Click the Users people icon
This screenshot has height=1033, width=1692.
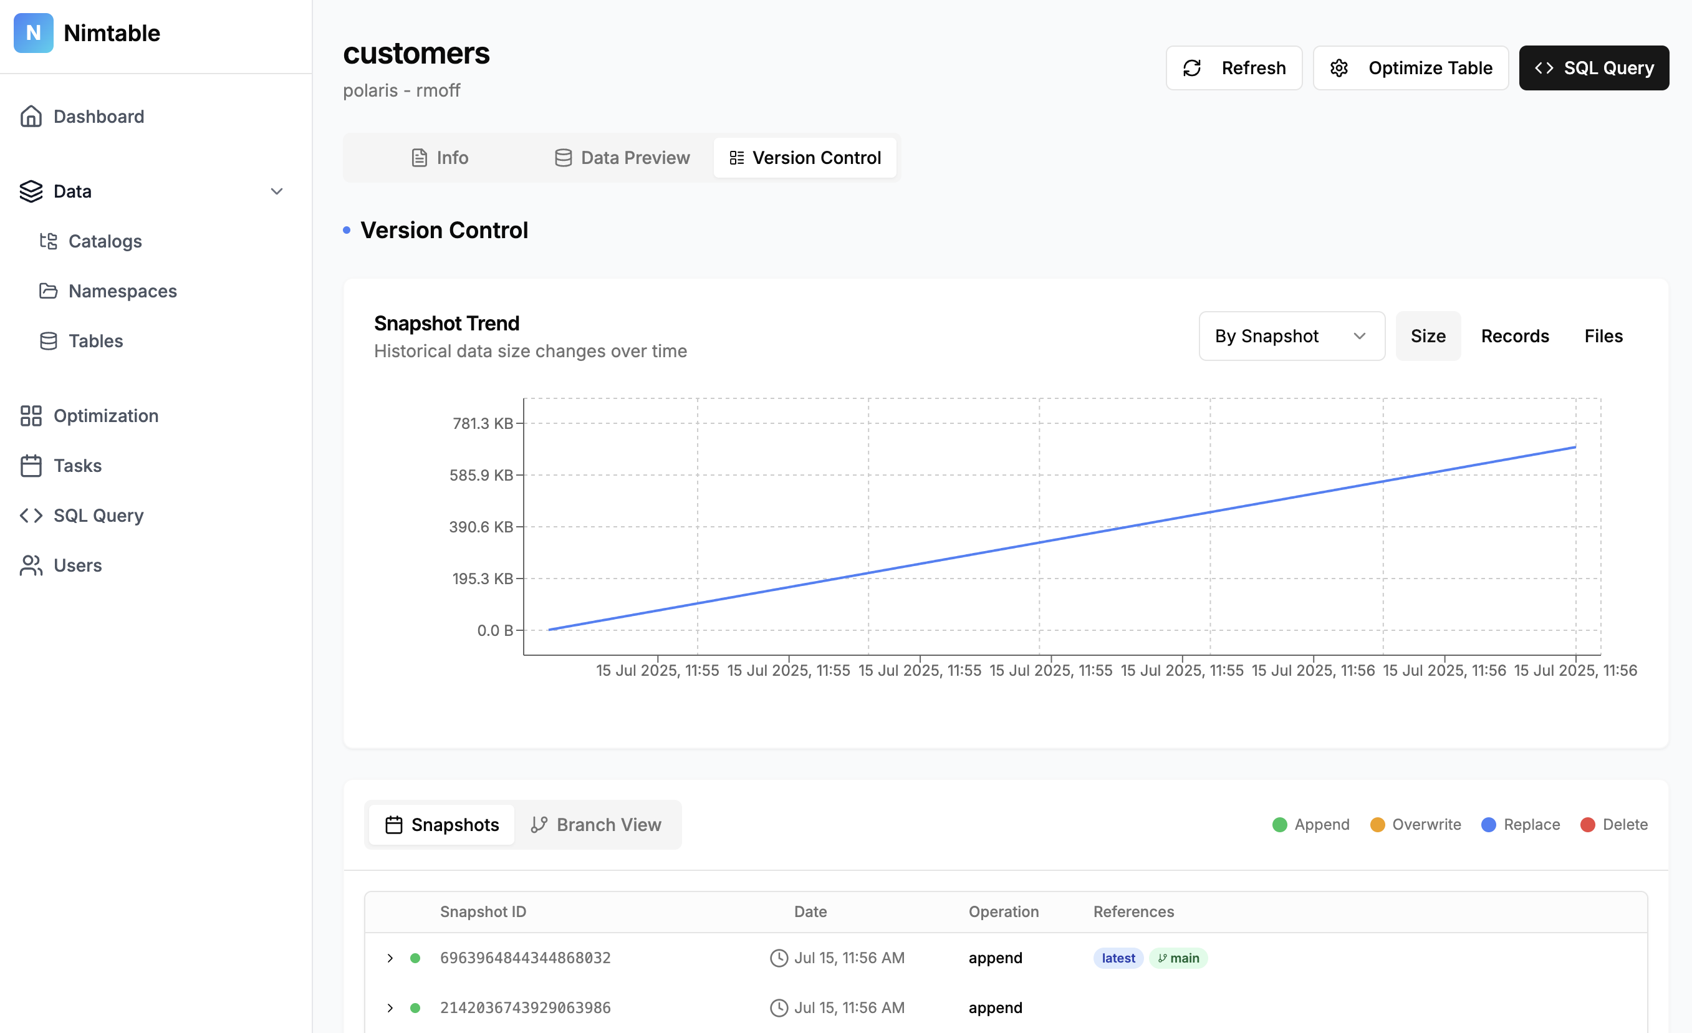pos(31,565)
